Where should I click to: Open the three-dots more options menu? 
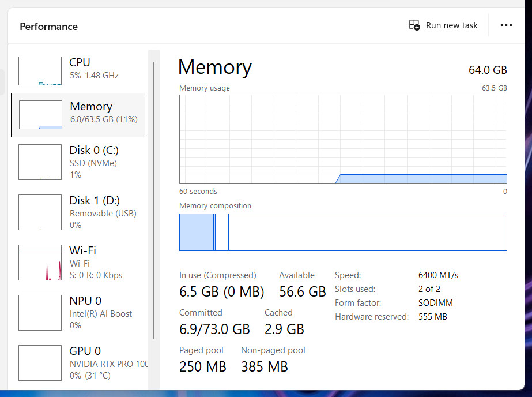(506, 25)
